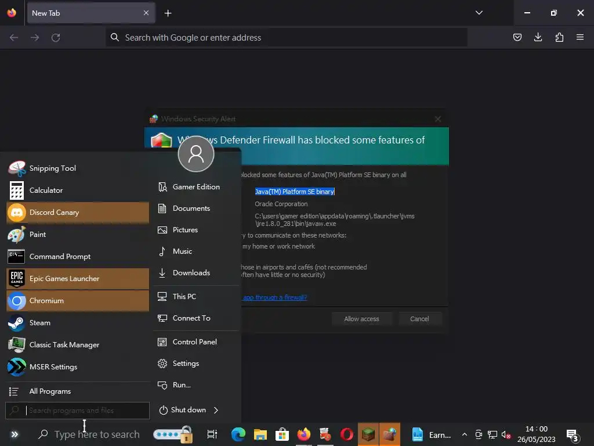Open Firefox extensions button
594x446 pixels.
(x=559, y=37)
